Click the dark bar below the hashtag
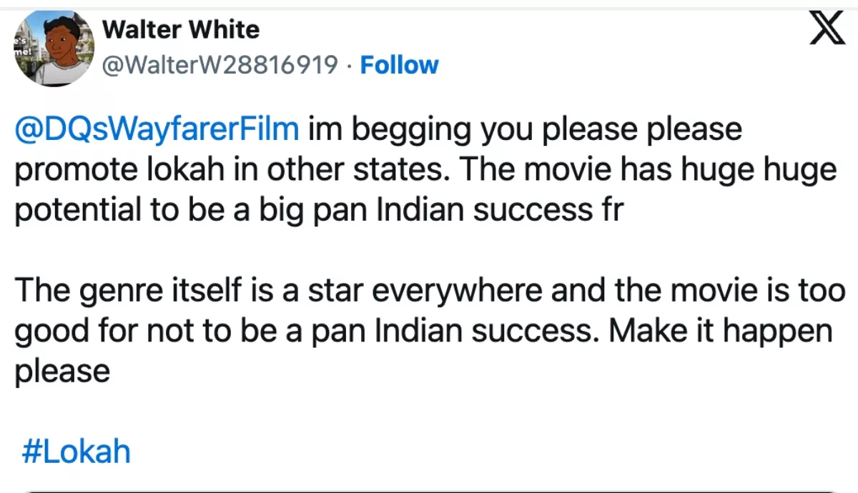Image resolution: width=858 pixels, height=493 pixels. coord(429,489)
